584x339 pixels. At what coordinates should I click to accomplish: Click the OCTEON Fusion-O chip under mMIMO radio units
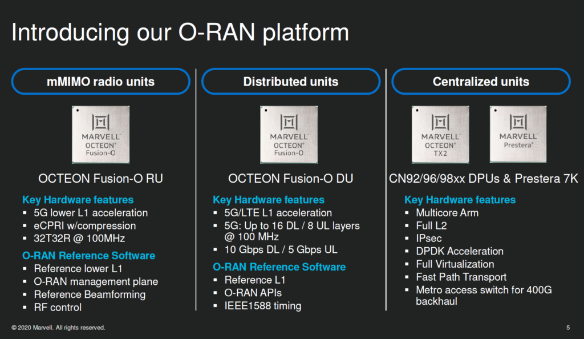pos(100,135)
